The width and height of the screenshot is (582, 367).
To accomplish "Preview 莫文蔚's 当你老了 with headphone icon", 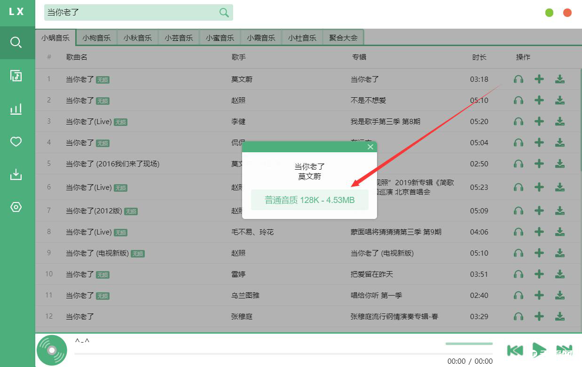I will [x=518, y=79].
